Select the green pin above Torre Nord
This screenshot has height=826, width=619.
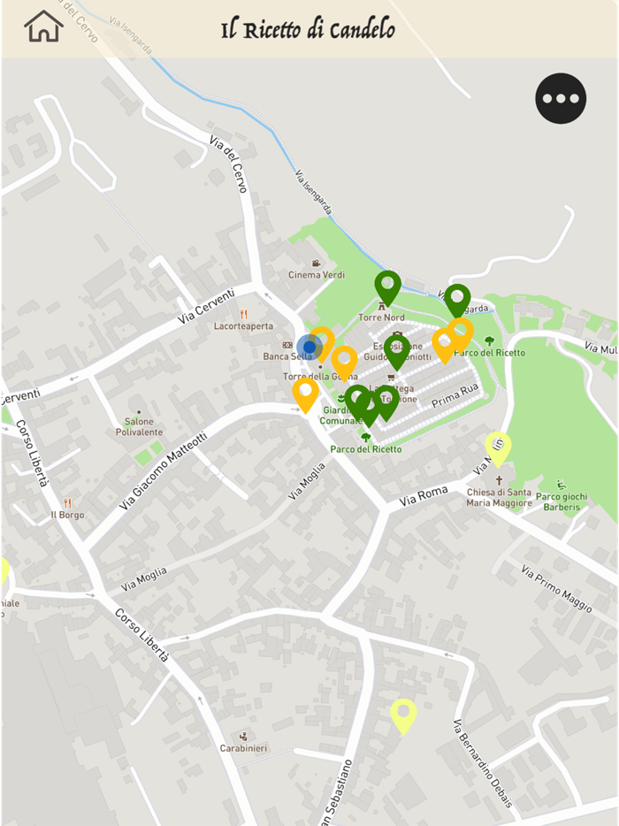click(387, 288)
